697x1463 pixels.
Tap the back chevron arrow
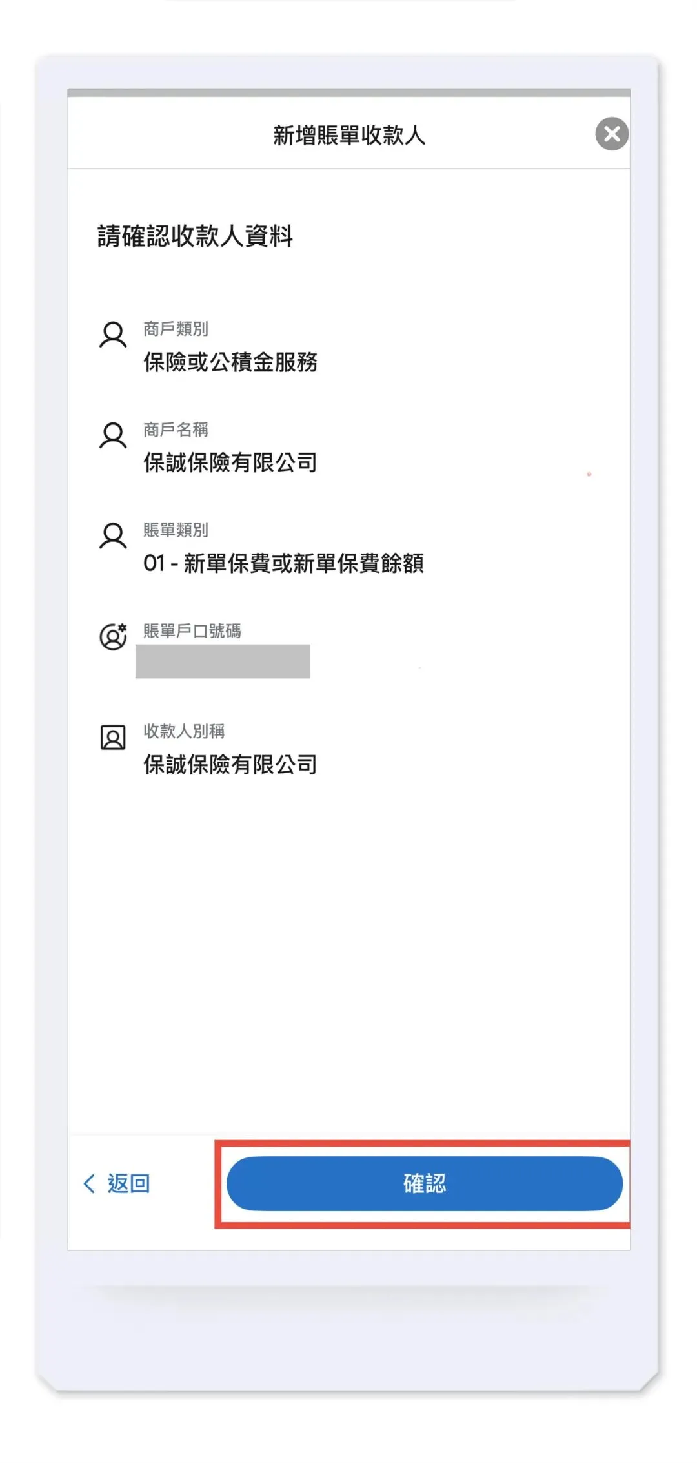(x=89, y=1183)
